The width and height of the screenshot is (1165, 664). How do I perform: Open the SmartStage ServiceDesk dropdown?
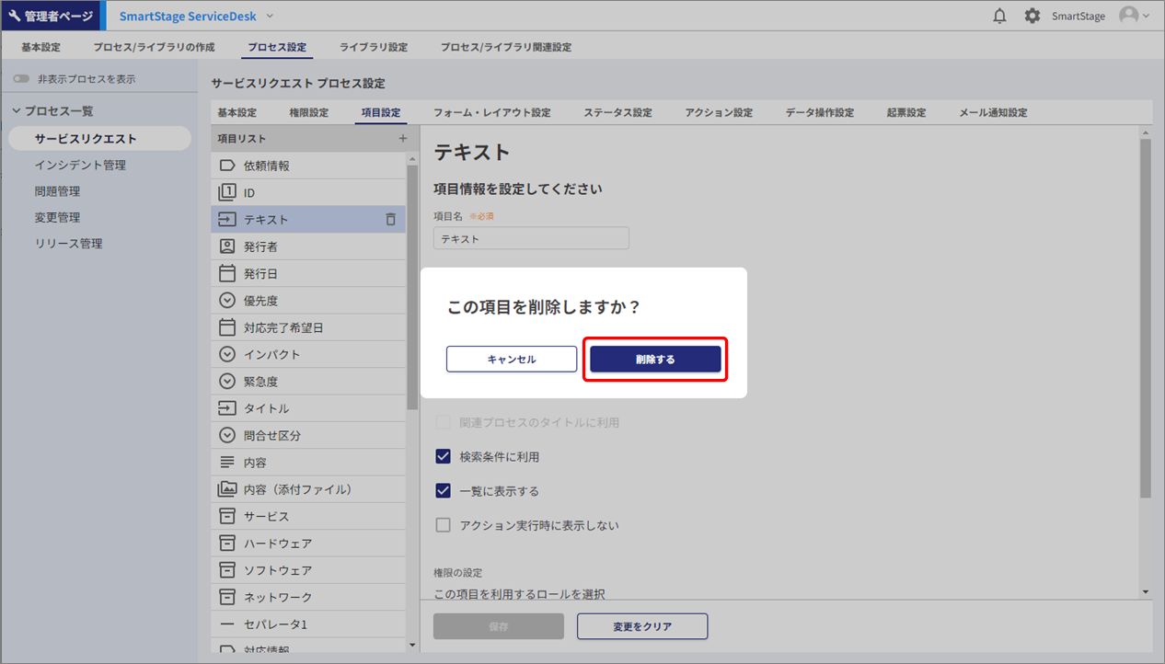(x=270, y=16)
